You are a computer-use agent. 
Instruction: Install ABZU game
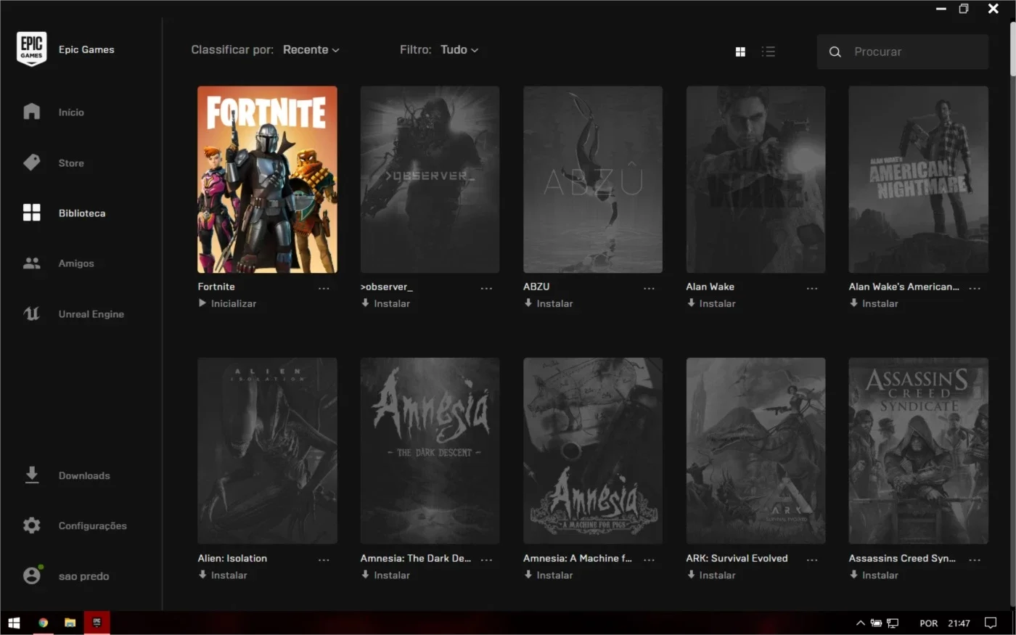(548, 303)
